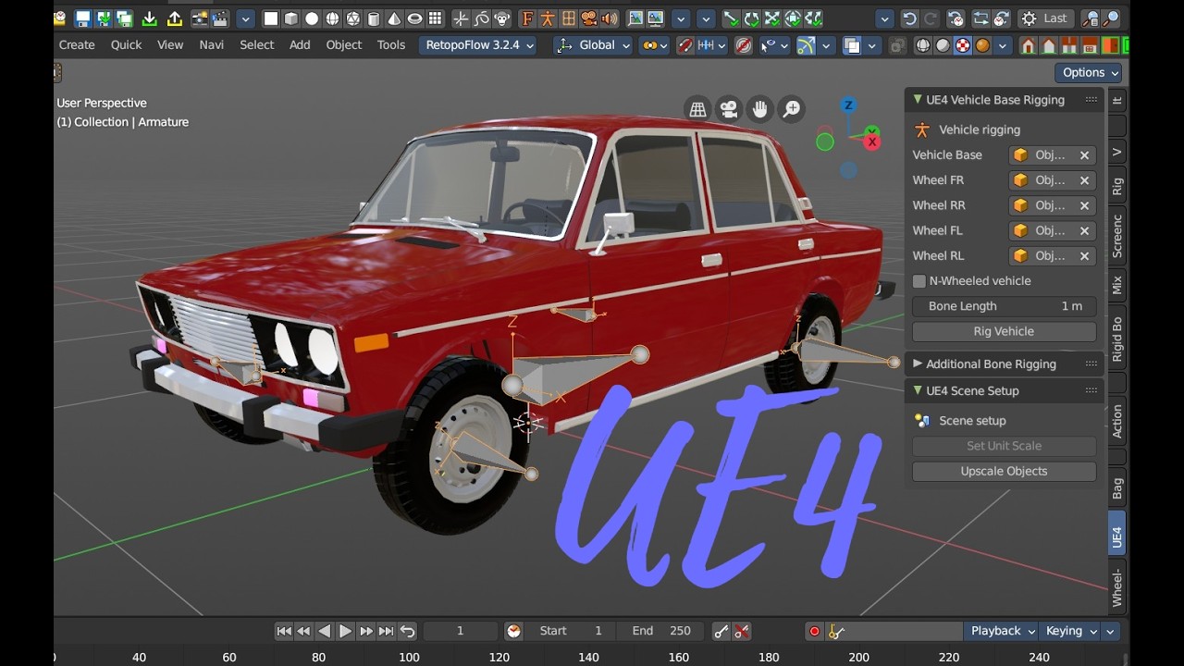Toggle X-ray see-through mode icon

point(897,45)
